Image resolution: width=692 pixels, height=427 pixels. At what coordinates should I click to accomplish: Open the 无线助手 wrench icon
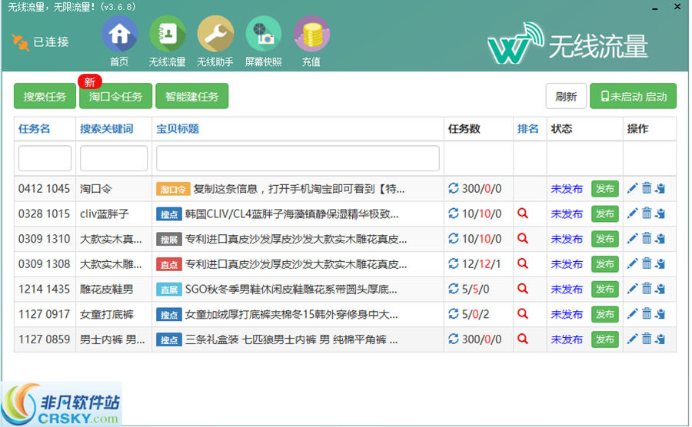(x=215, y=35)
